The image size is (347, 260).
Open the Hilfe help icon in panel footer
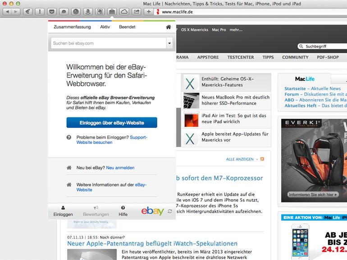tap(123, 211)
